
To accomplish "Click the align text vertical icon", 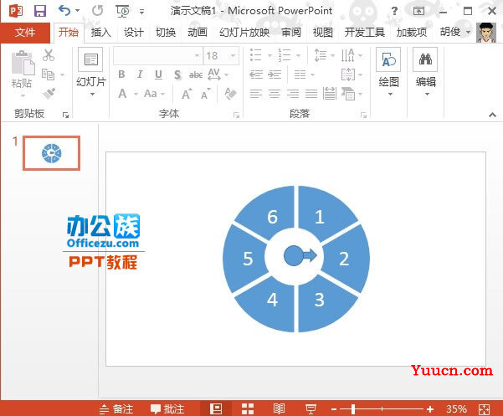I will click(x=348, y=74).
